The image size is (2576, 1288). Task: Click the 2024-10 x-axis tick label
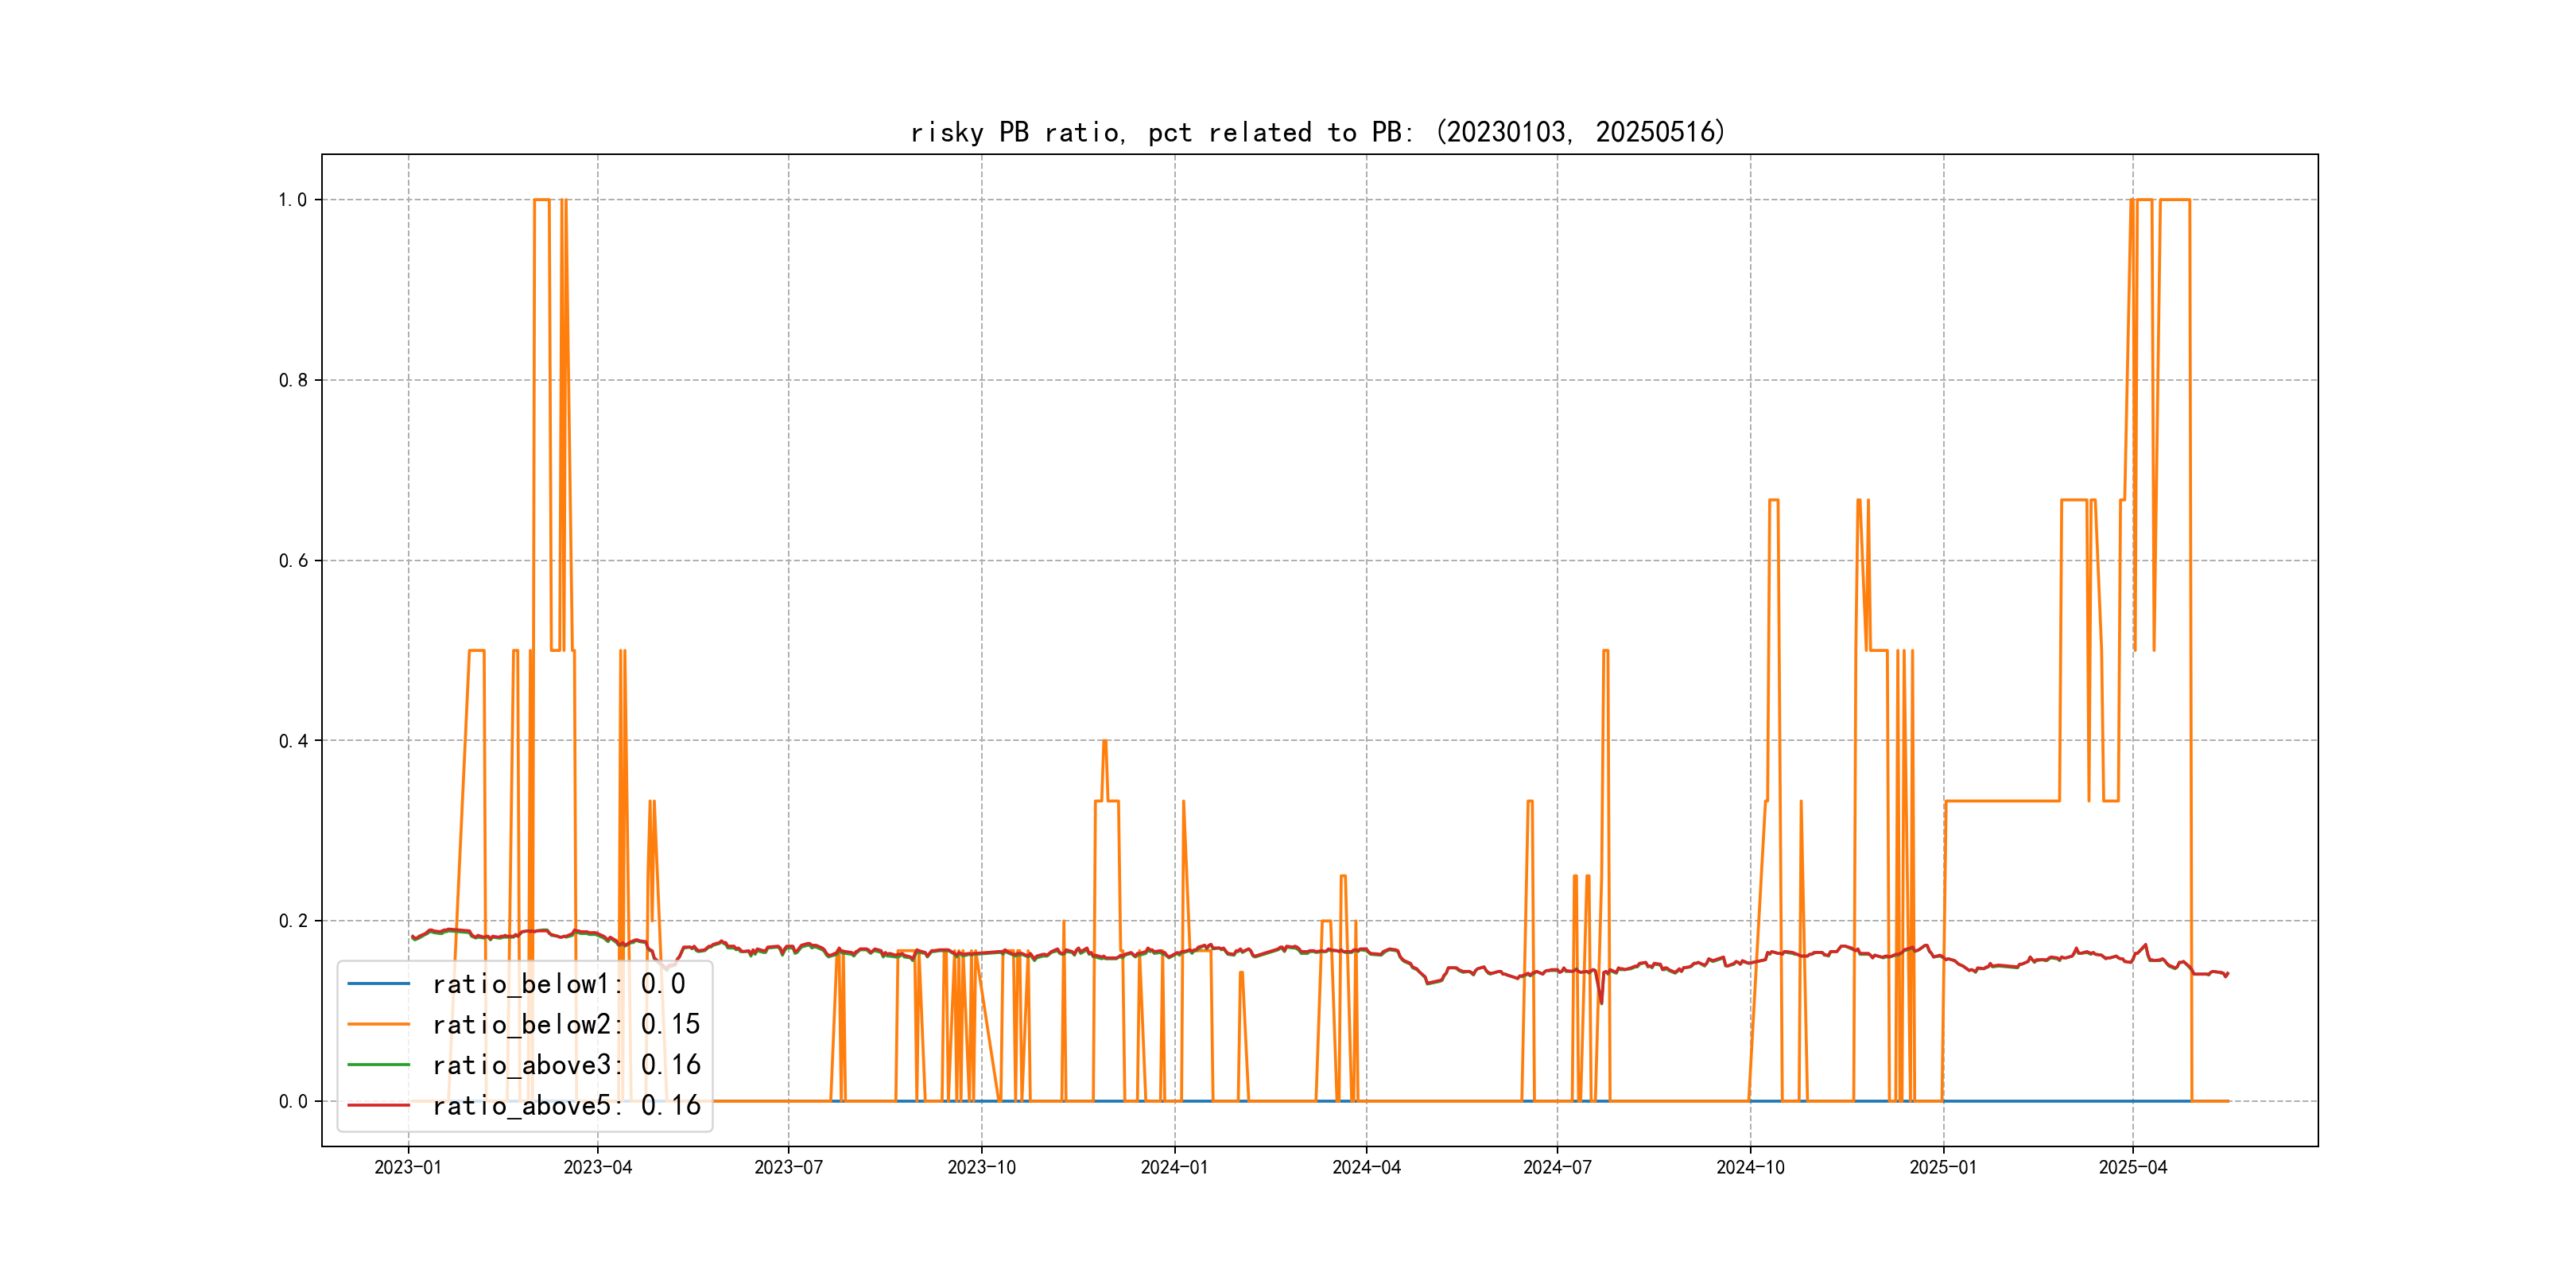coord(1750,1167)
